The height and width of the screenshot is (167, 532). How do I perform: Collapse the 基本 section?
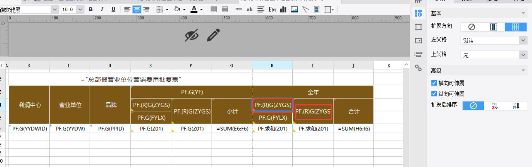pos(523,13)
